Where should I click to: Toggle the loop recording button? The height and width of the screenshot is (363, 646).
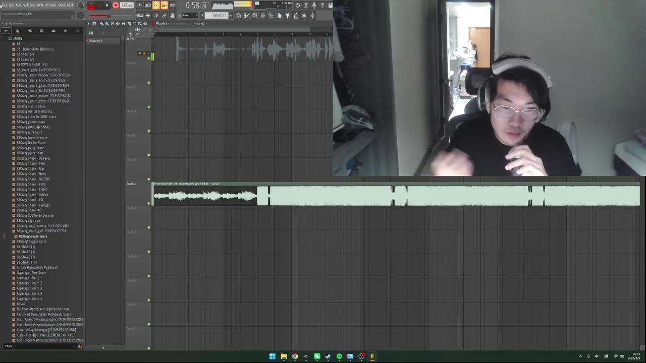click(x=172, y=6)
